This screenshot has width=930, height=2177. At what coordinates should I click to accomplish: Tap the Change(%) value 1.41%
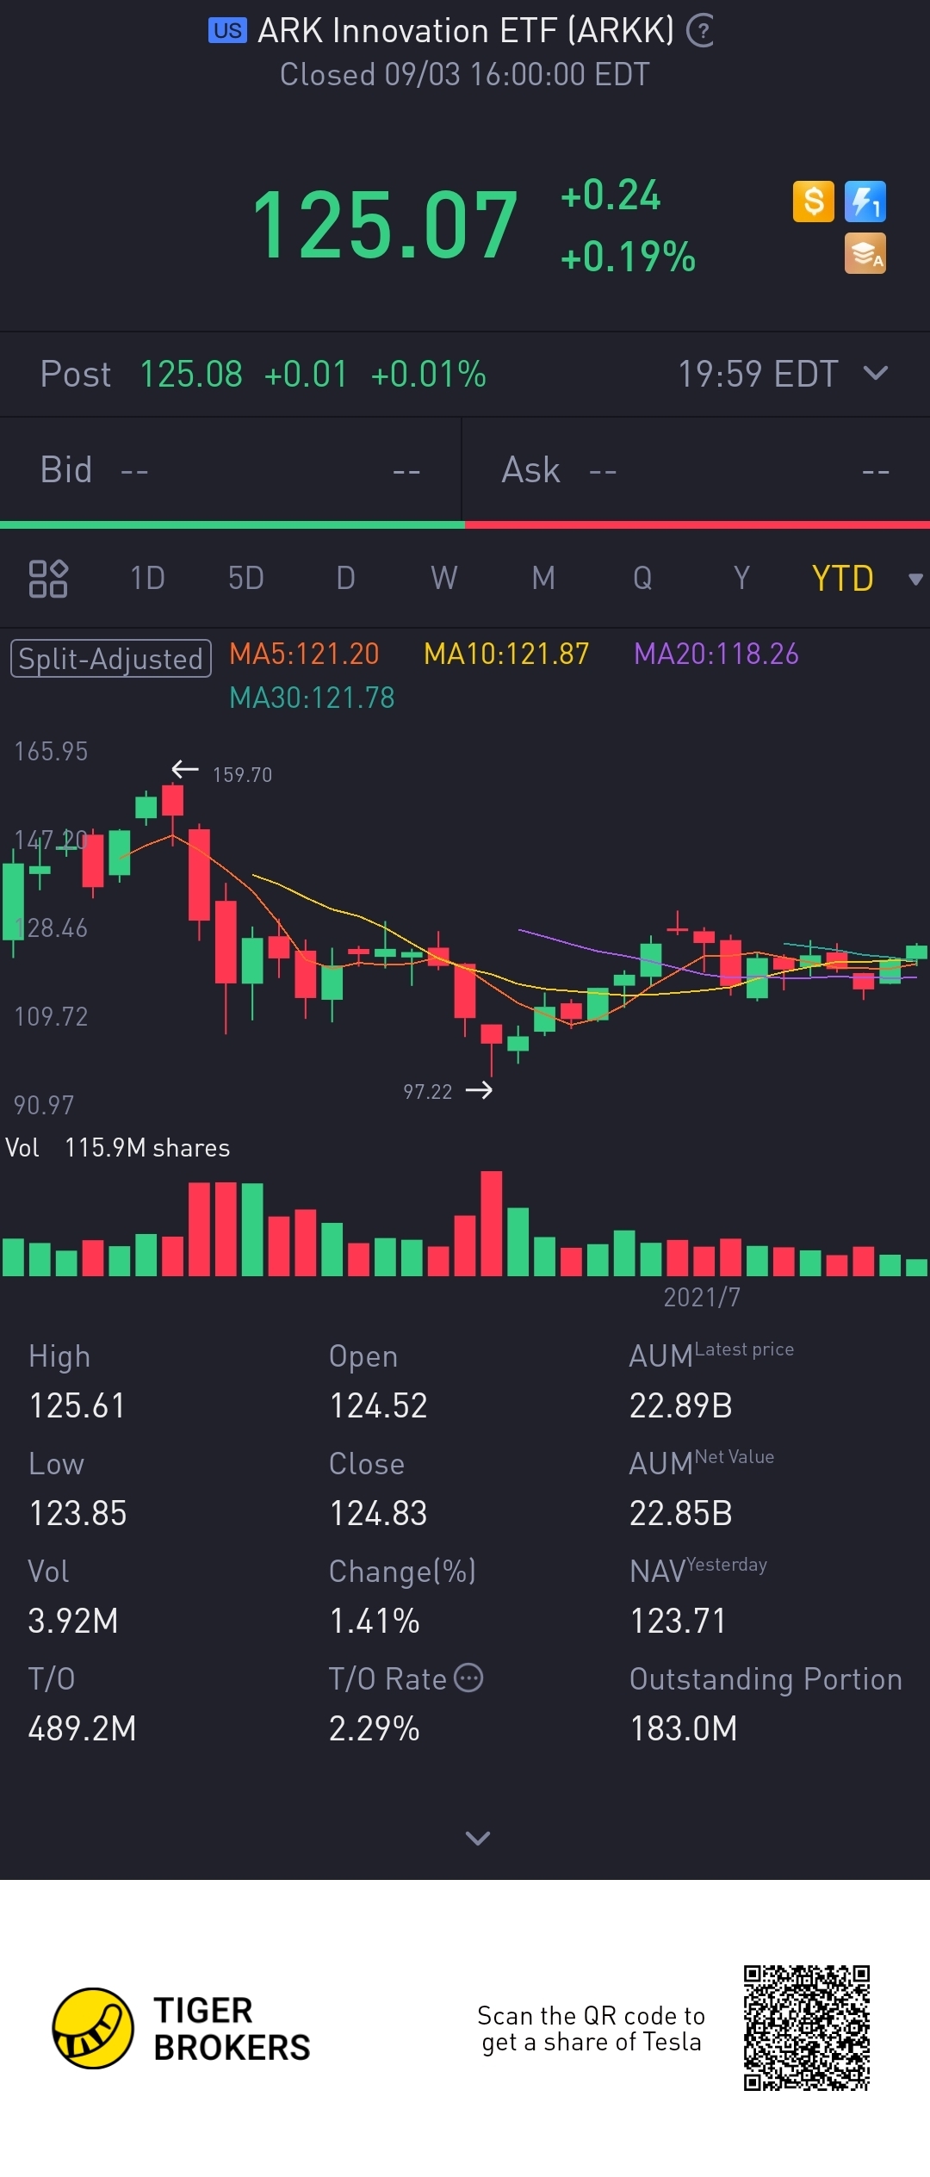point(375,1621)
